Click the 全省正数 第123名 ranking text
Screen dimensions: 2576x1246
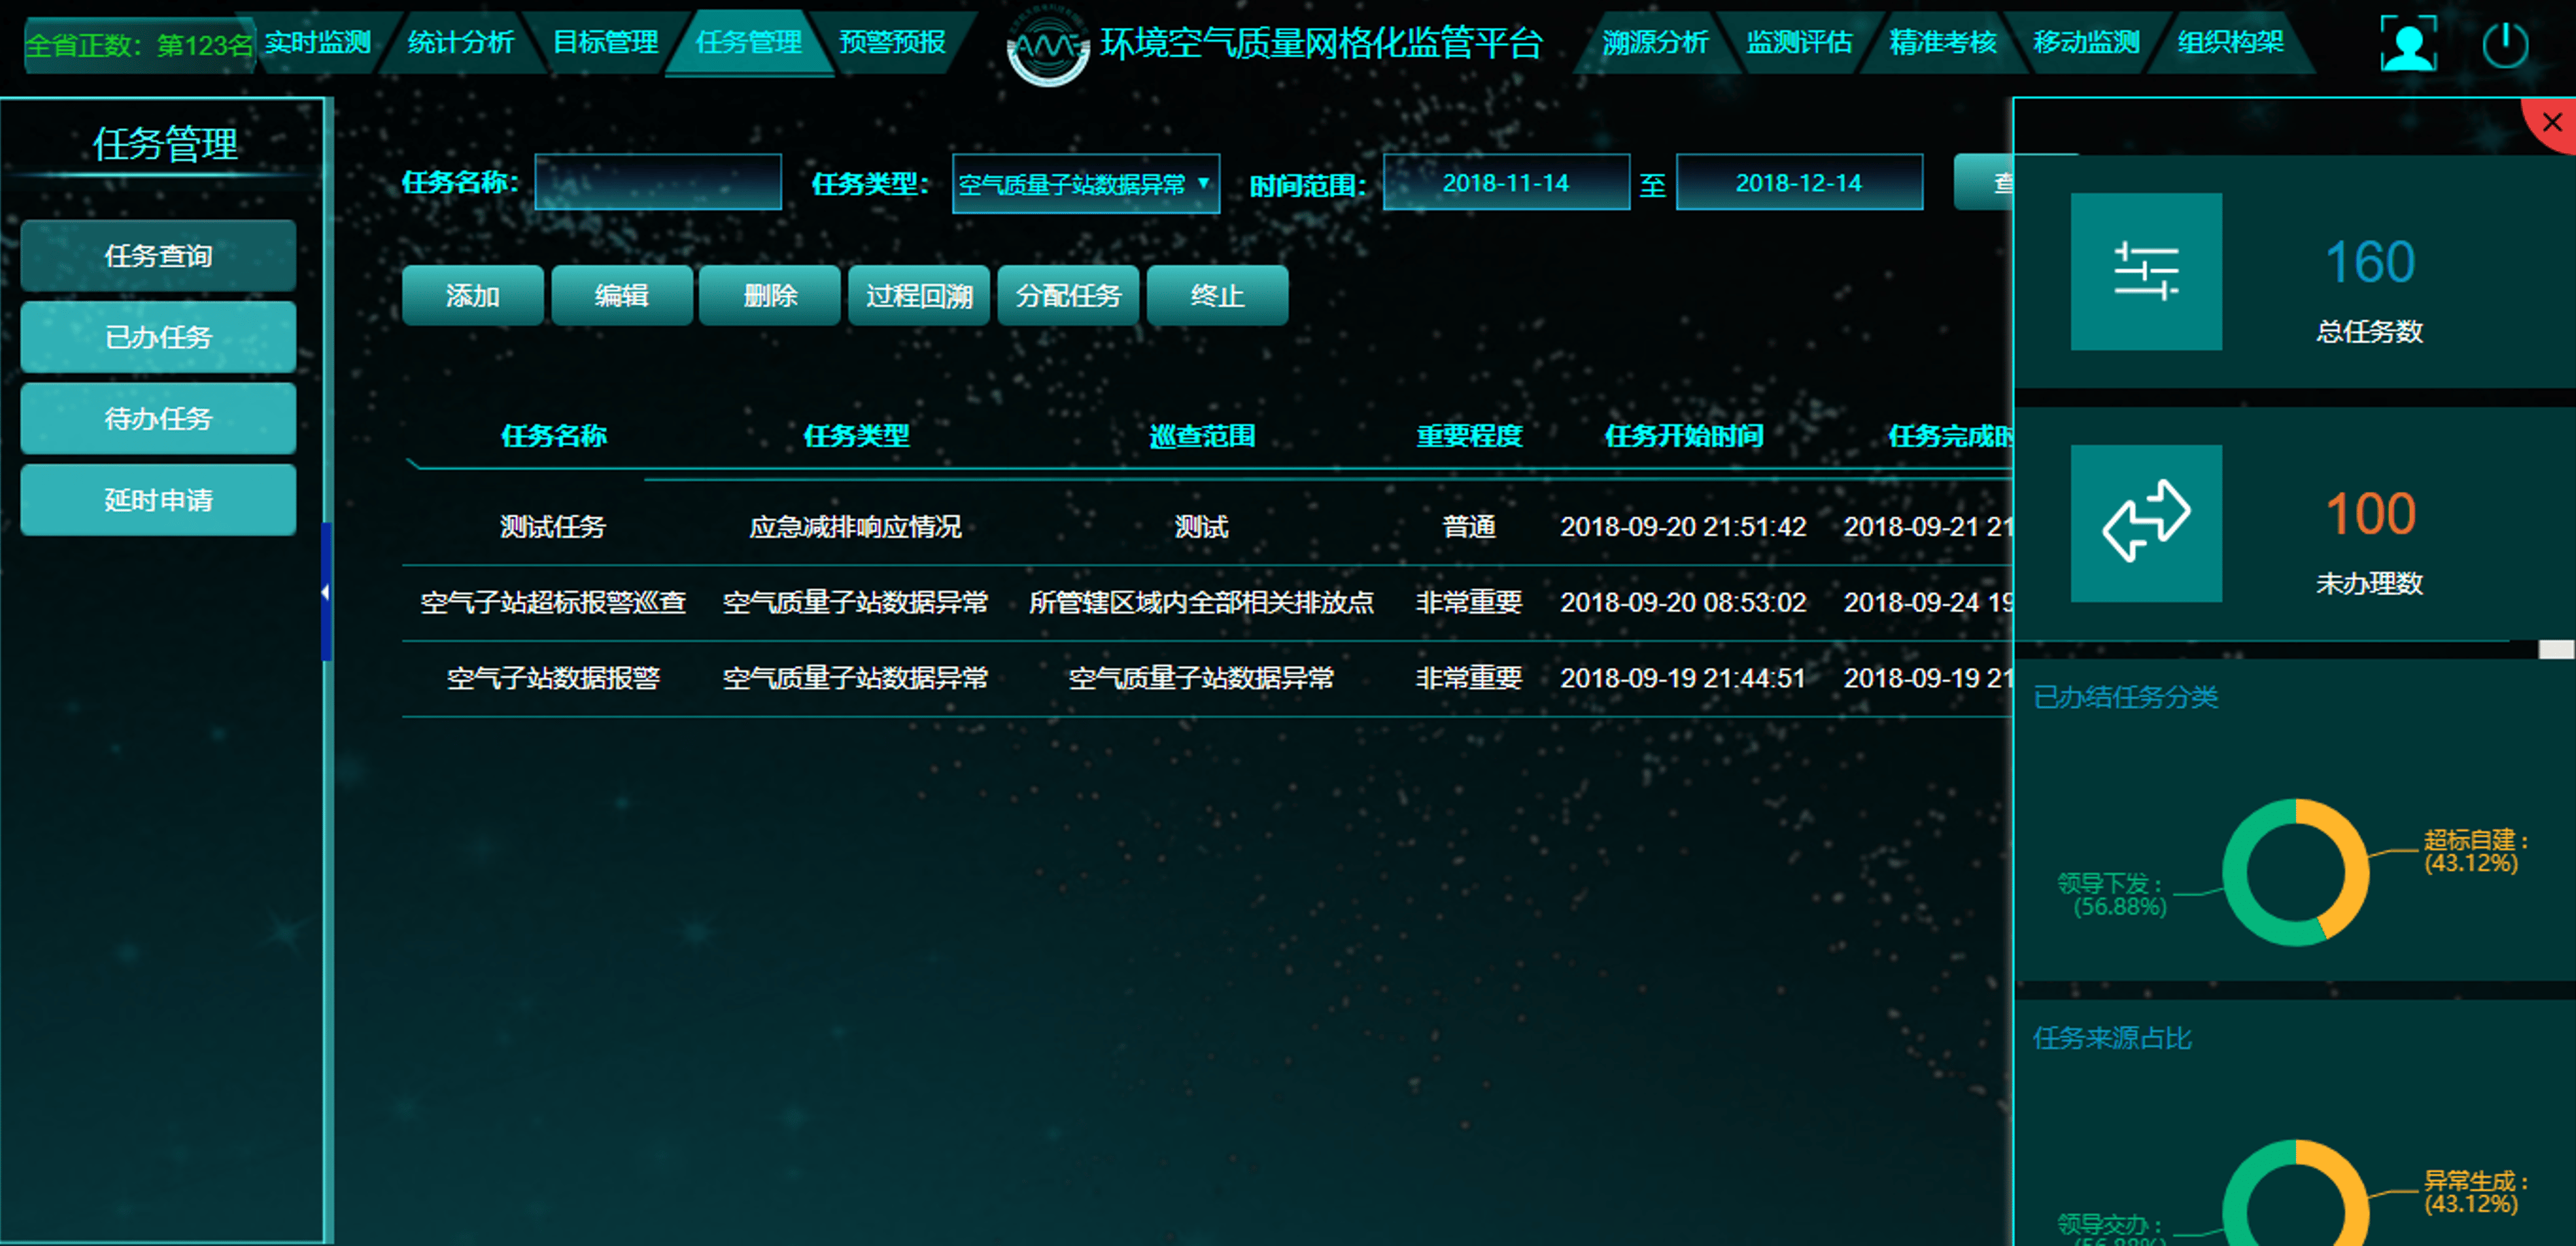click(x=139, y=46)
